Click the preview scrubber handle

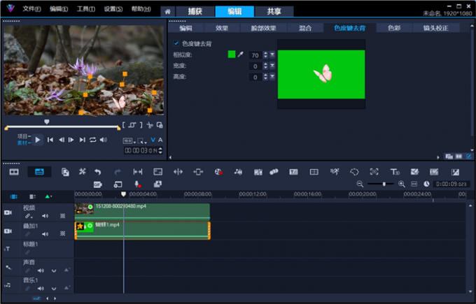[46, 122]
